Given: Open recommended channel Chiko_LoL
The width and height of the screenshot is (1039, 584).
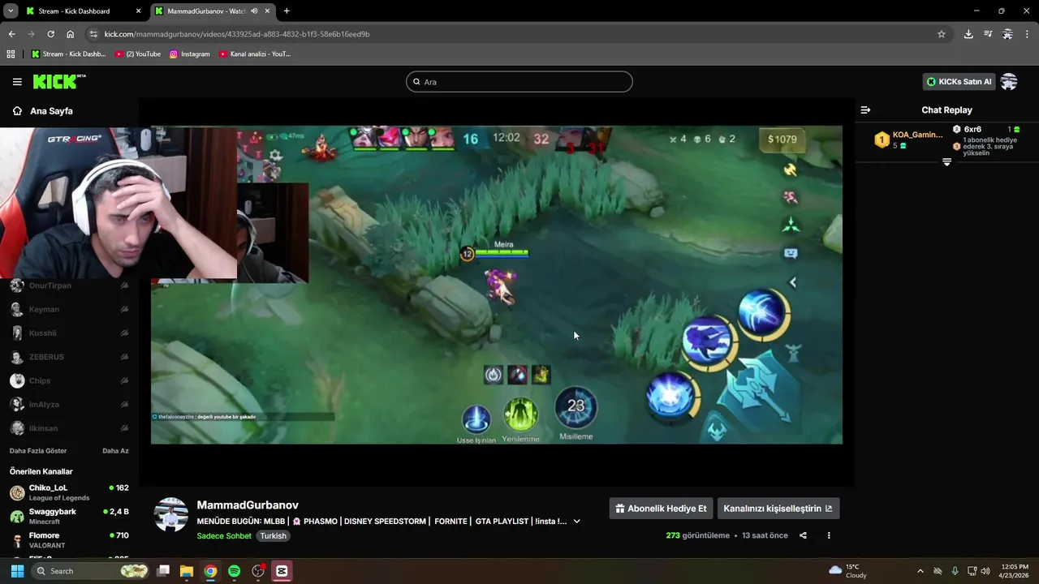Looking at the screenshot, I should pos(69,492).
